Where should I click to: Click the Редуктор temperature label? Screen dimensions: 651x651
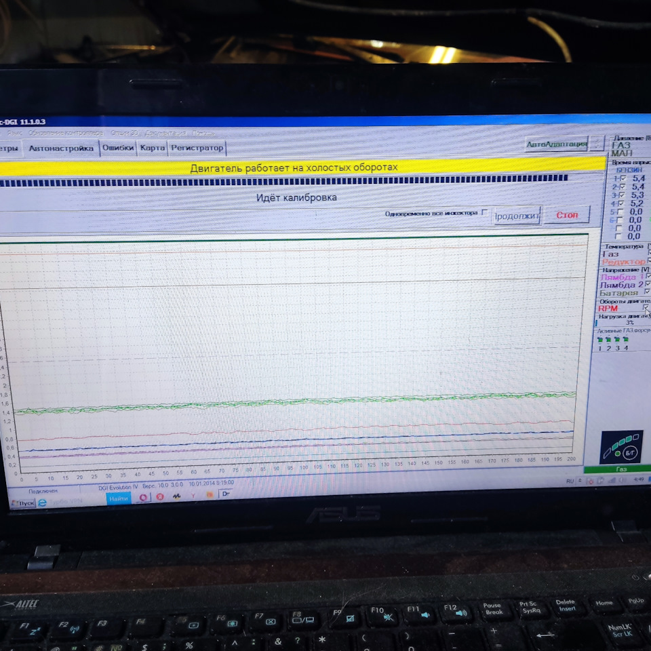623,262
